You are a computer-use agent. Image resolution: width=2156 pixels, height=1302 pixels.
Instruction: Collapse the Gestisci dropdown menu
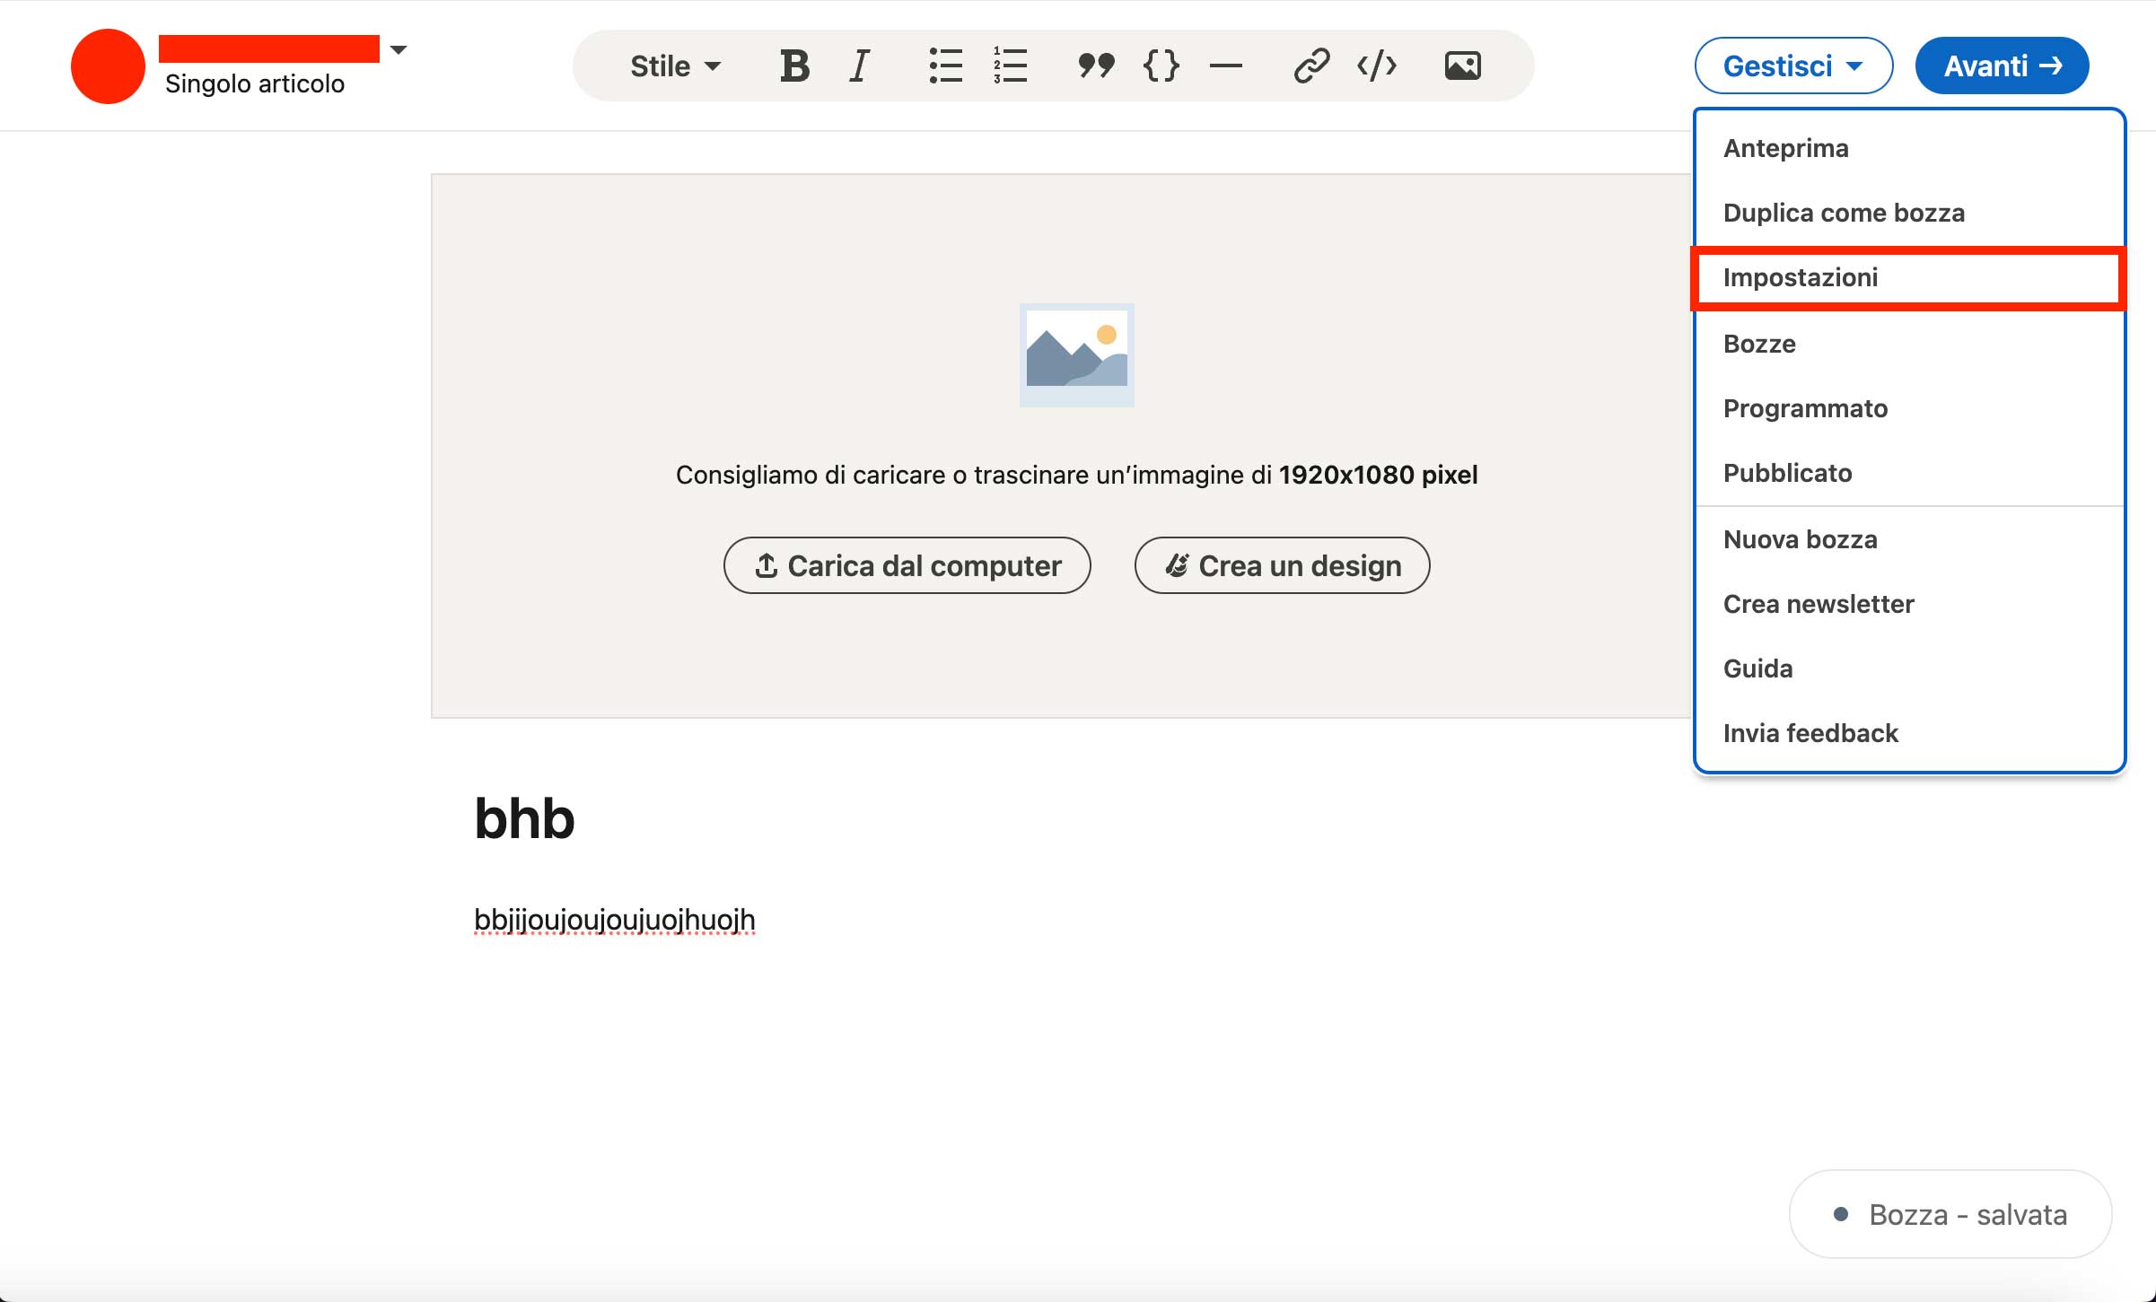point(1793,66)
